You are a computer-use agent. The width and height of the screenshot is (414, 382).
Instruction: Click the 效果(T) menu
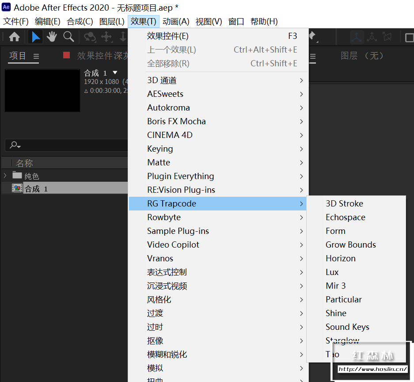[x=143, y=21]
